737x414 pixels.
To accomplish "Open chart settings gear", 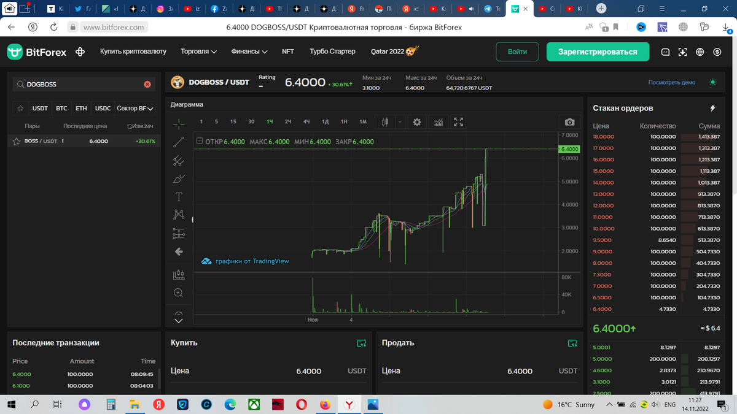I will point(416,122).
